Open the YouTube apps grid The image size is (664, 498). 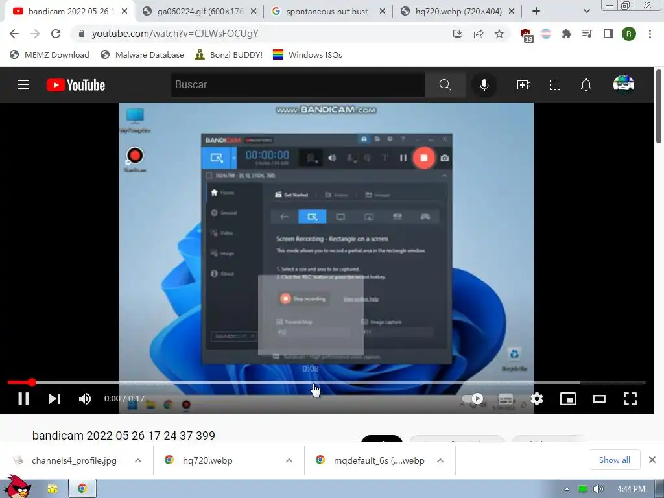(x=555, y=85)
